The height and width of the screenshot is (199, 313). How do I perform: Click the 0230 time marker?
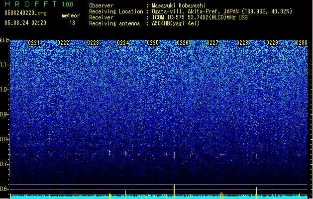click(302, 43)
